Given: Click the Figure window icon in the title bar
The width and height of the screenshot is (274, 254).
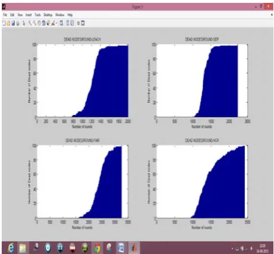Looking at the screenshot, I should click(x=4, y=7).
